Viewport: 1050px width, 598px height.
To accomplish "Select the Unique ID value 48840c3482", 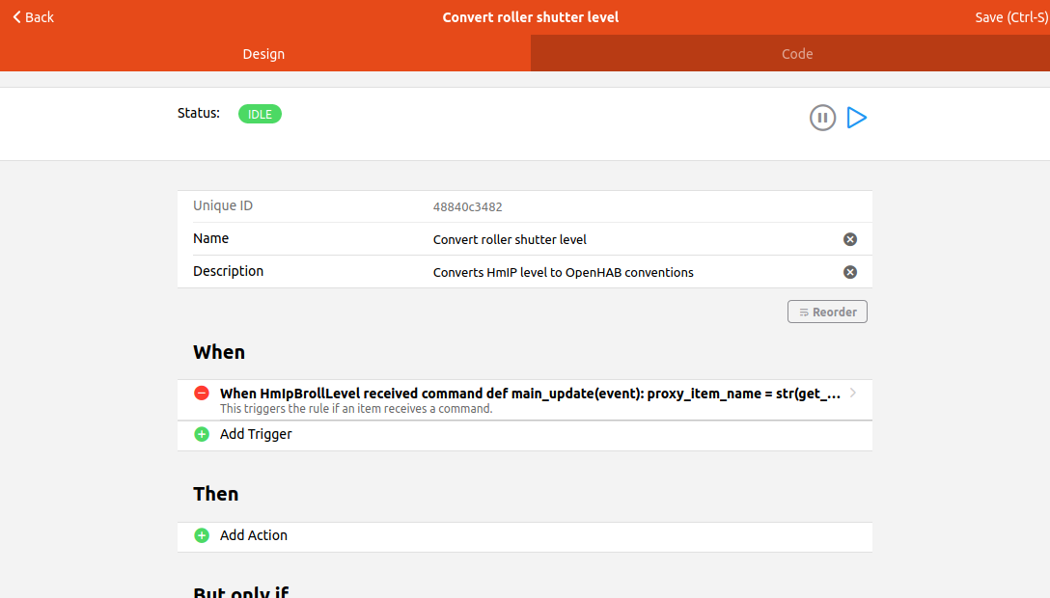I will tap(467, 206).
